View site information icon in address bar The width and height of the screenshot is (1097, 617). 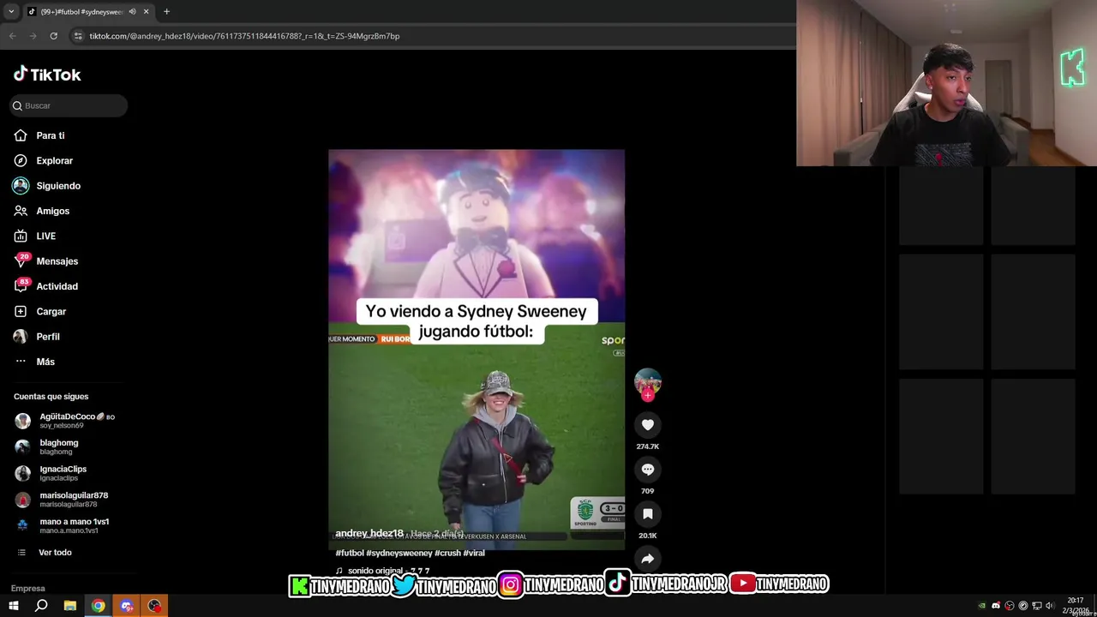coord(78,36)
